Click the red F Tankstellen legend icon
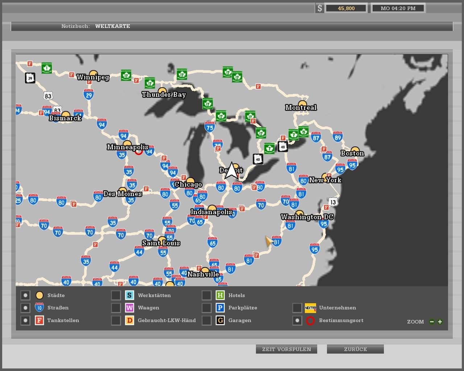 tap(39, 320)
